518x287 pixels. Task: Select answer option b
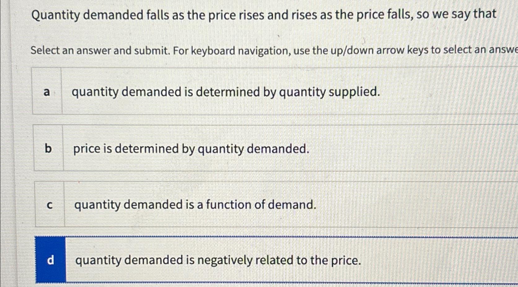(x=217, y=148)
